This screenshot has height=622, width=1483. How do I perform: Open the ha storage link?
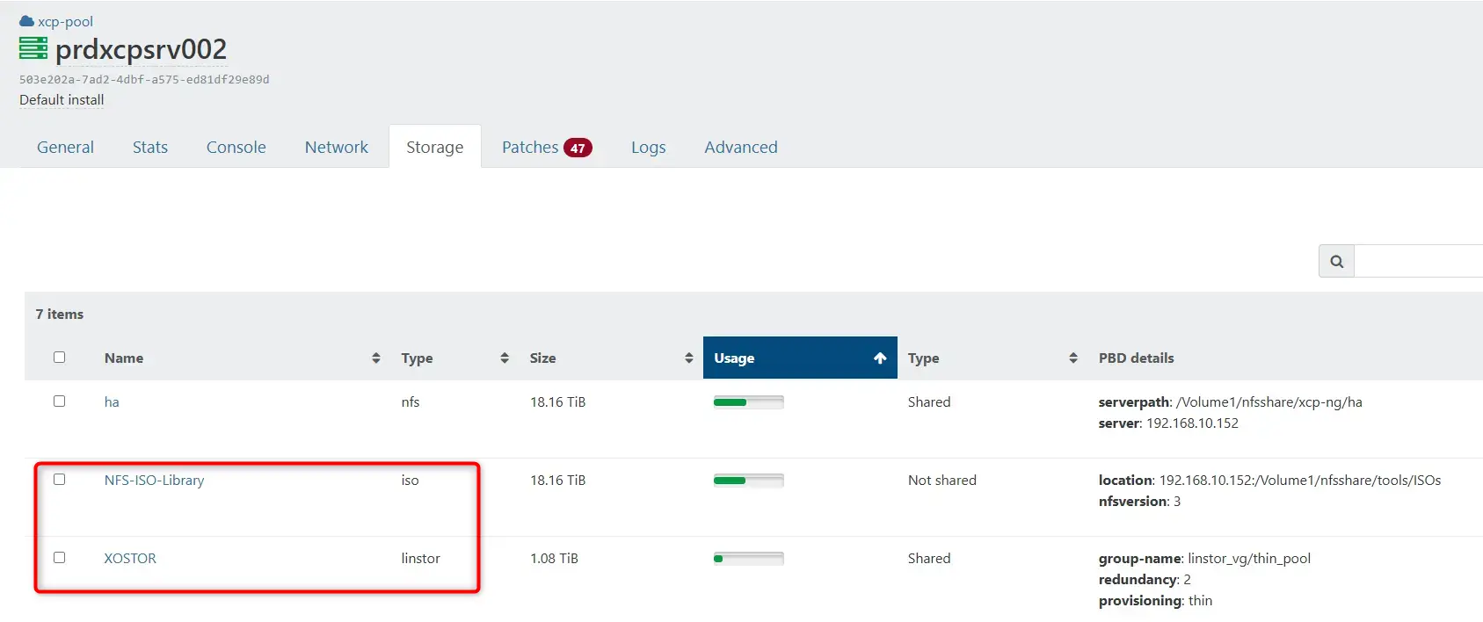pos(112,401)
